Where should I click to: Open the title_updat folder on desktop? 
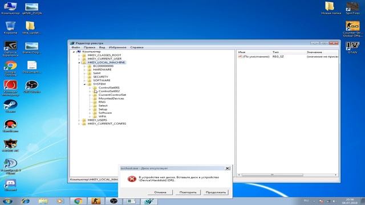pos(31,27)
